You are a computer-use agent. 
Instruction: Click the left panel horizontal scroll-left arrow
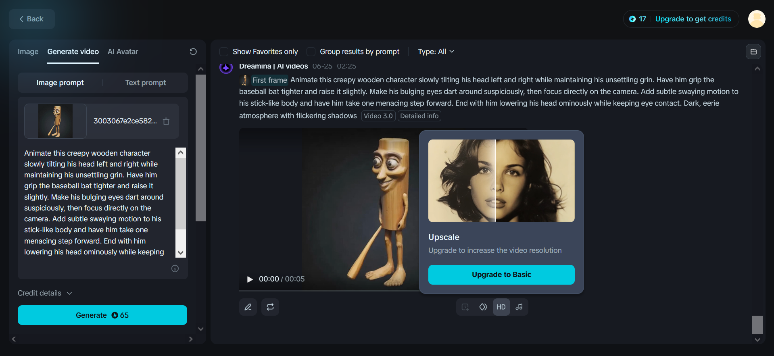coord(14,339)
